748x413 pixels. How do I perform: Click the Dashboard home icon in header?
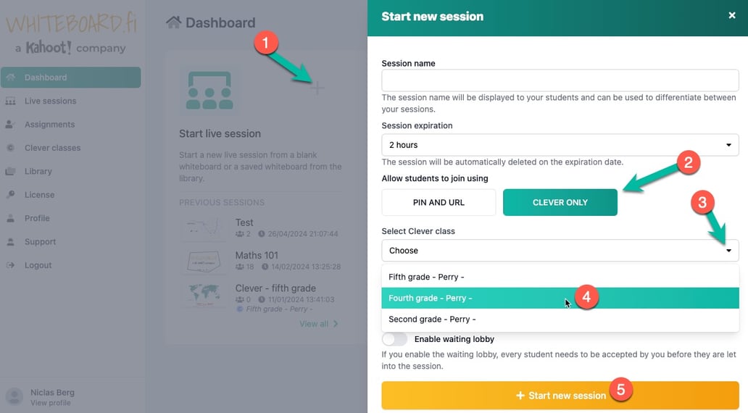click(173, 22)
